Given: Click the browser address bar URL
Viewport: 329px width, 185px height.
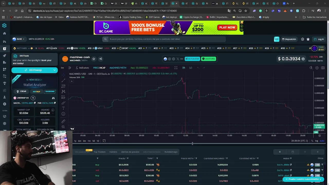Looking at the screenshot, I should (105, 11).
